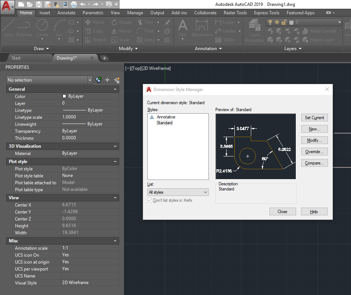351x295 pixels.
Task: Activate the Stretch tool
Action: click(95, 40)
